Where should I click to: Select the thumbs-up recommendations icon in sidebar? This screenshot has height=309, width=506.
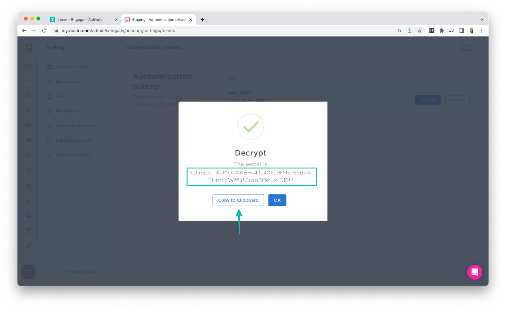[x=29, y=95]
